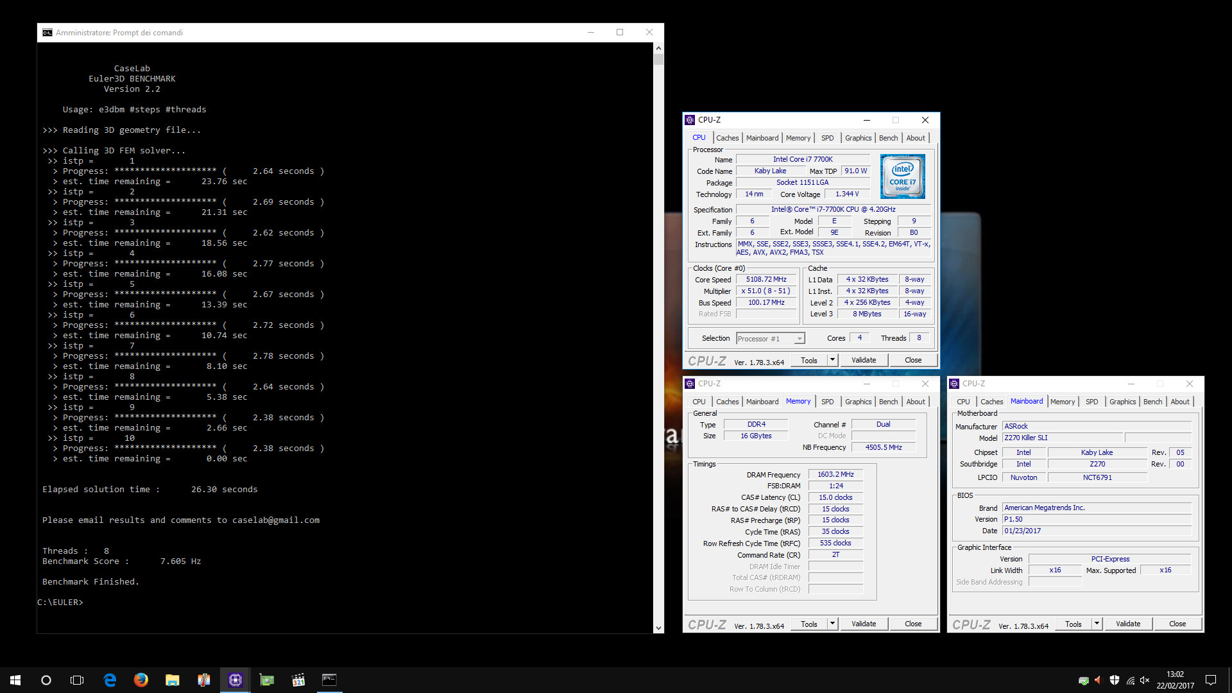The height and width of the screenshot is (693, 1232).
Task: Open the Windows Start menu
Action: pos(15,680)
